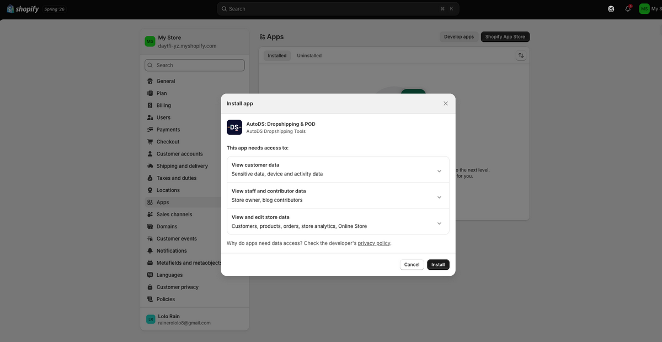Switch to the Installed tab
This screenshot has height=342, width=662.
click(x=277, y=56)
